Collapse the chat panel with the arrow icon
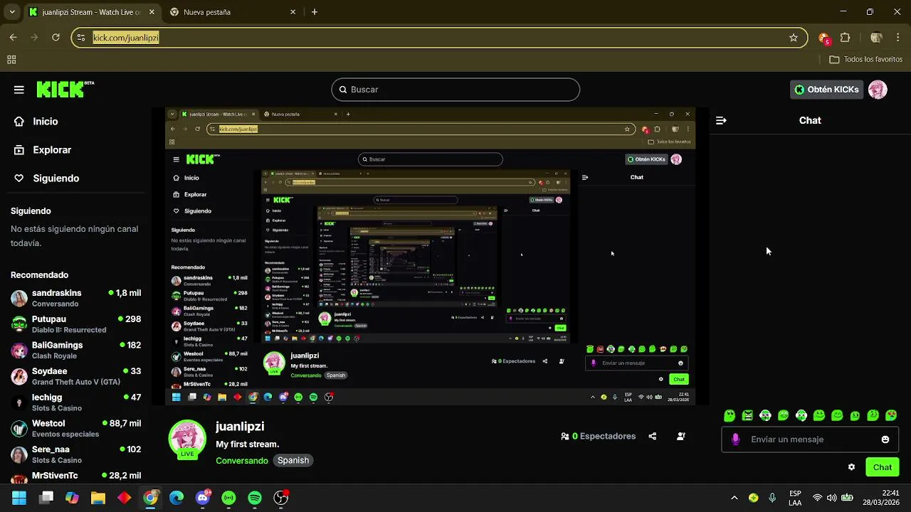The image size is (911, 512). pyautogui.click(x=721, y=121)
